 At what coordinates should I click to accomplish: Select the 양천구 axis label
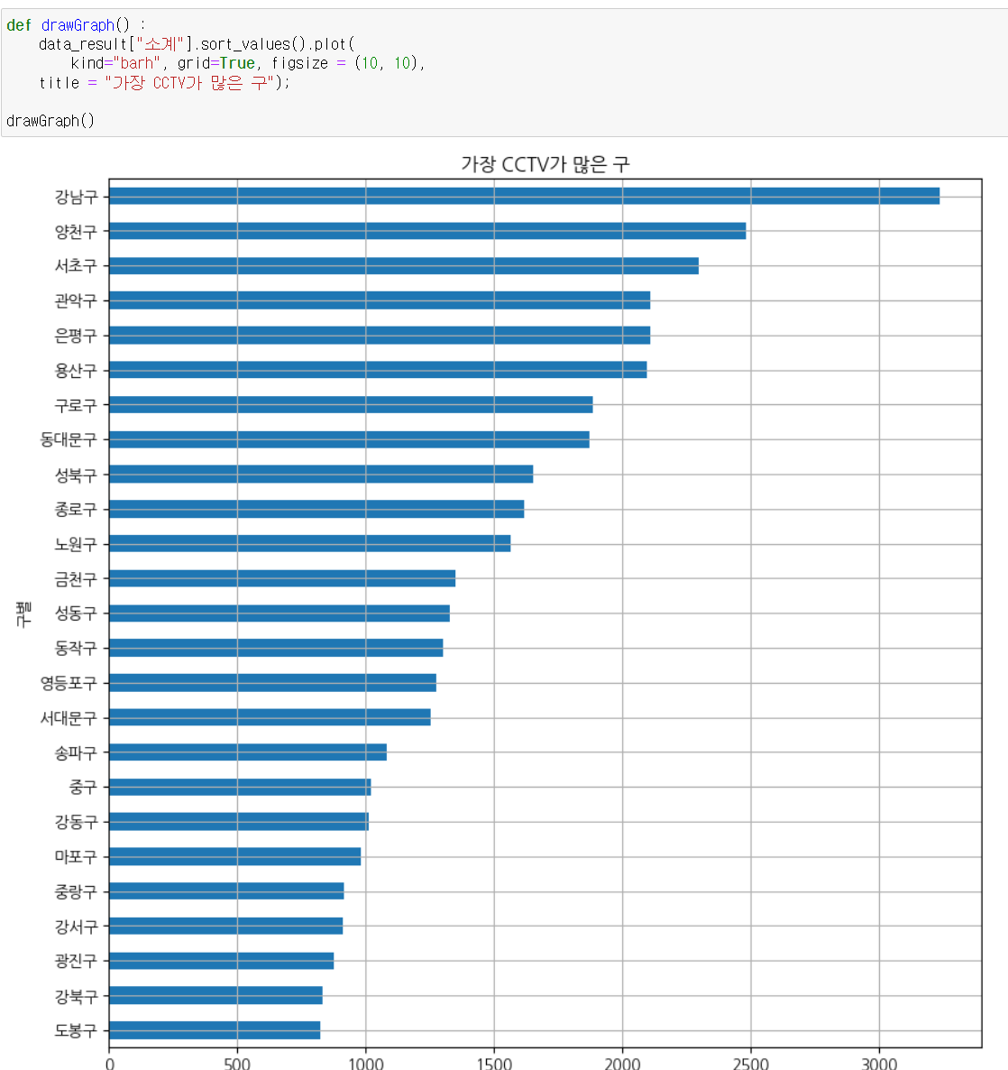coord(77,232)
